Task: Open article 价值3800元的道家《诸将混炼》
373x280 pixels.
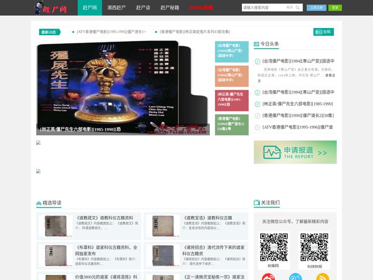Action: [106, 277]
